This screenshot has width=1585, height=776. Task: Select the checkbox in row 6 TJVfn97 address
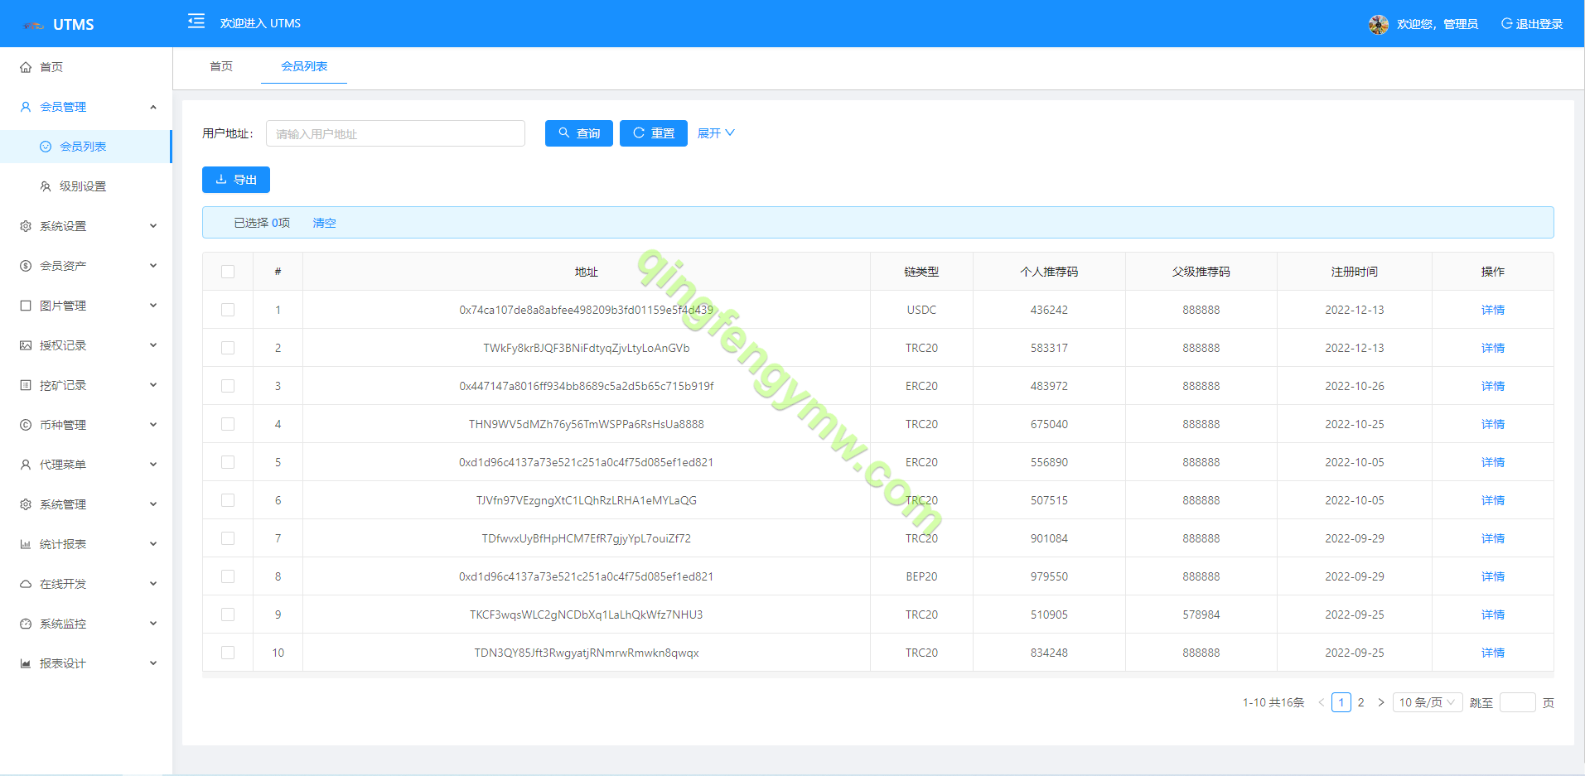click(x=228, y=500)
